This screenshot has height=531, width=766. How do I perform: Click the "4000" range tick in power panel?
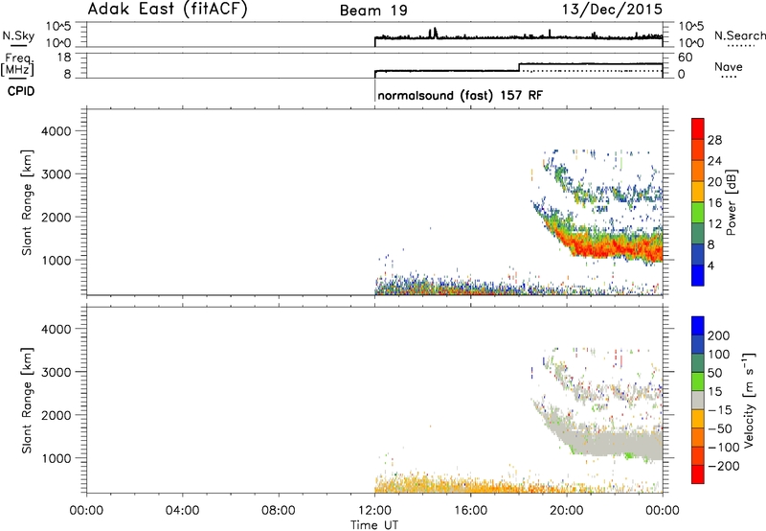pyautogui.click(x=56, y=131)
